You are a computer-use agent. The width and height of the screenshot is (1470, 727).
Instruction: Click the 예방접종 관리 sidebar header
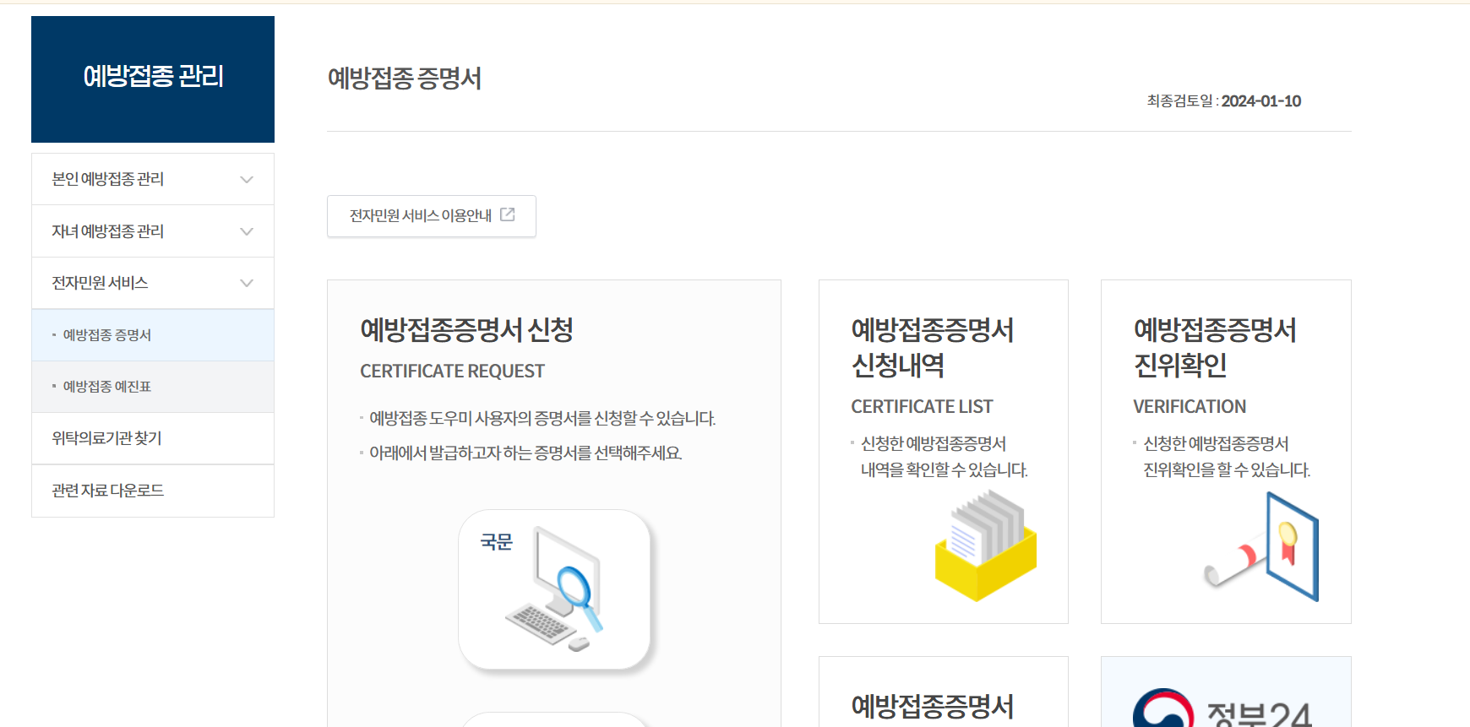click(153, 78)
